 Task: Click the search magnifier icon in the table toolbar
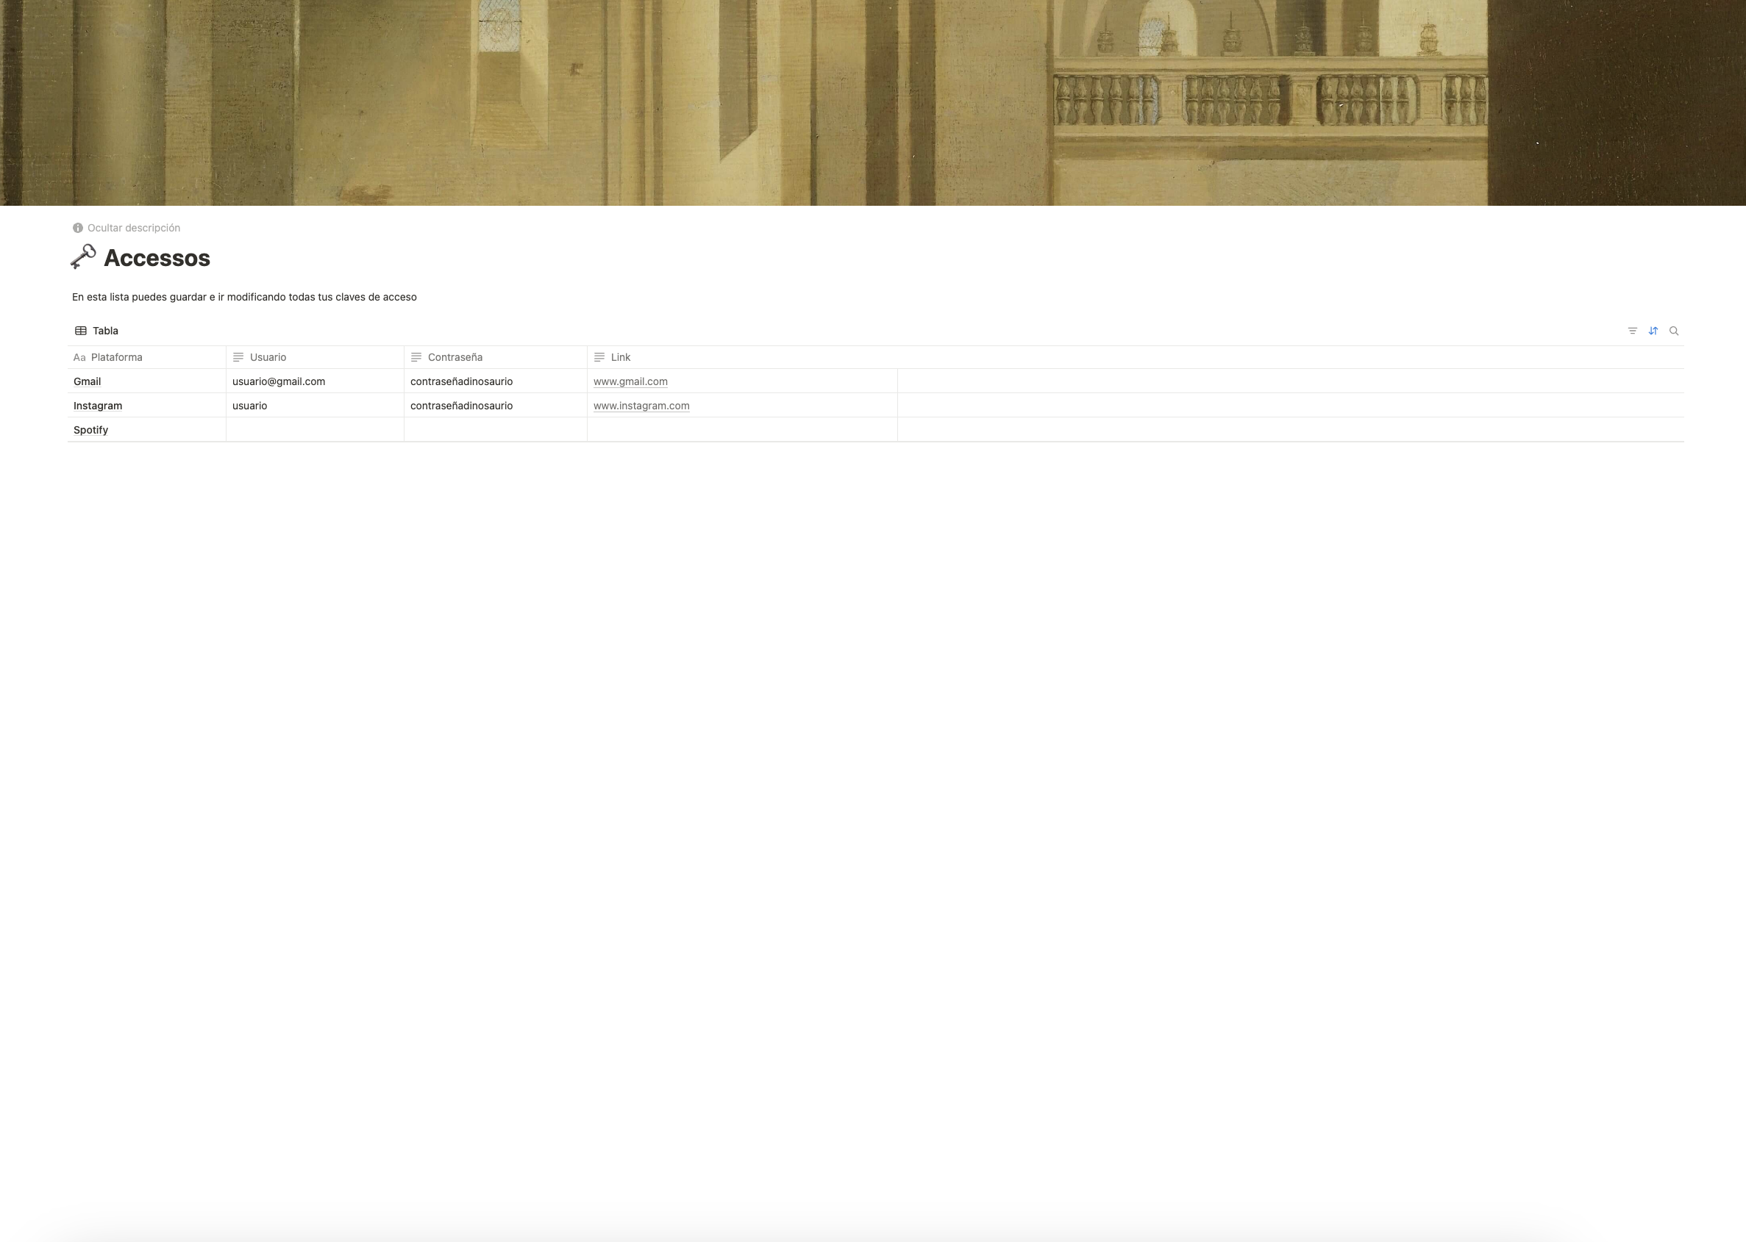point(1673,331)
